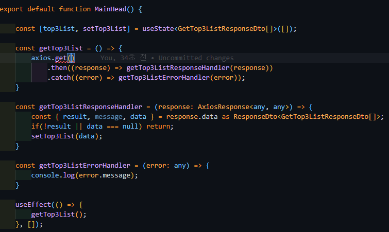Click the axios identifier
The height and width of the screenshot is (232, 389).
[41, 58]
